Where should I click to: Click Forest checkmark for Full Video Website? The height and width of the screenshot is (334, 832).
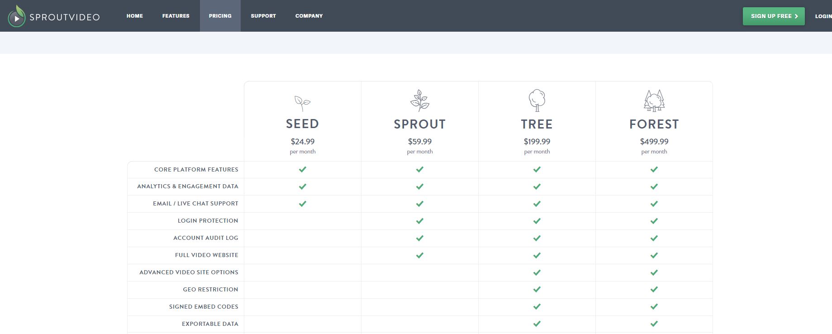coord(654,255)
